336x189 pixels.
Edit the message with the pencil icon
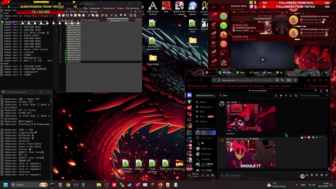pyautogui.click(x=317, y=137)
